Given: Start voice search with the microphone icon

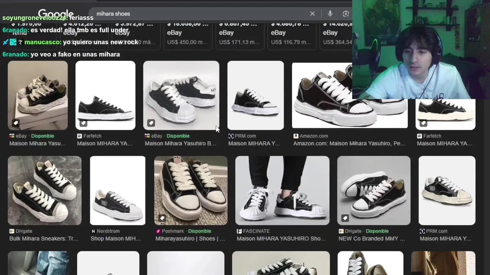Looking at the screenshot, I should point(330,14).
